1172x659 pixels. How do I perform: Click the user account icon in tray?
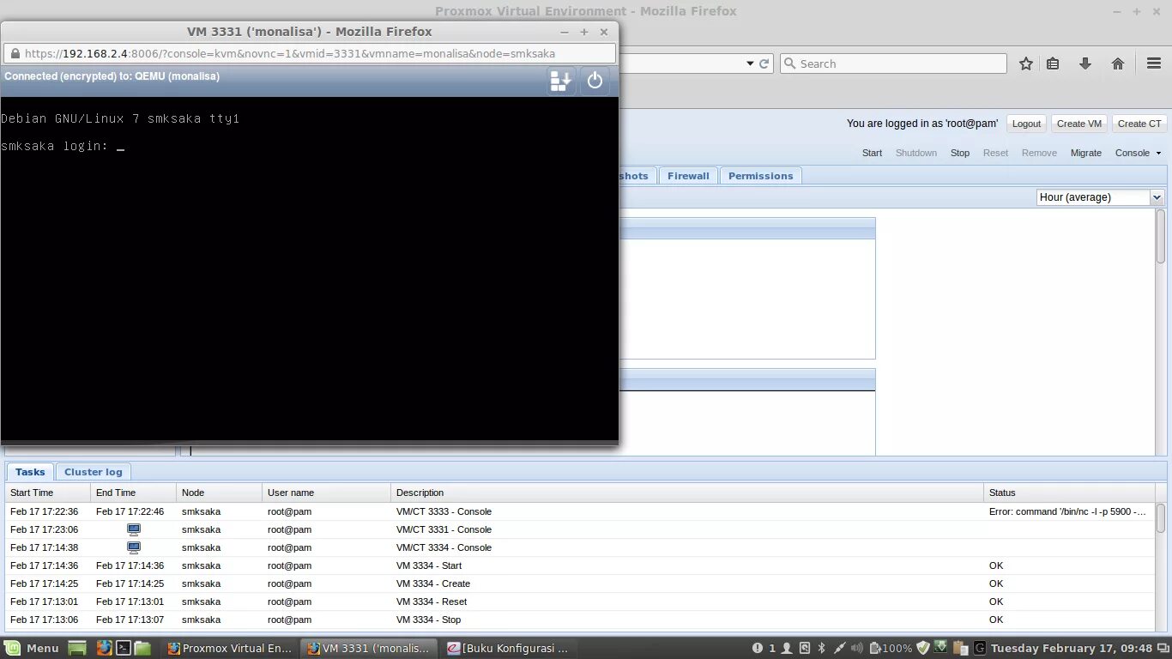pyautogui.click(x=786, y=648)
